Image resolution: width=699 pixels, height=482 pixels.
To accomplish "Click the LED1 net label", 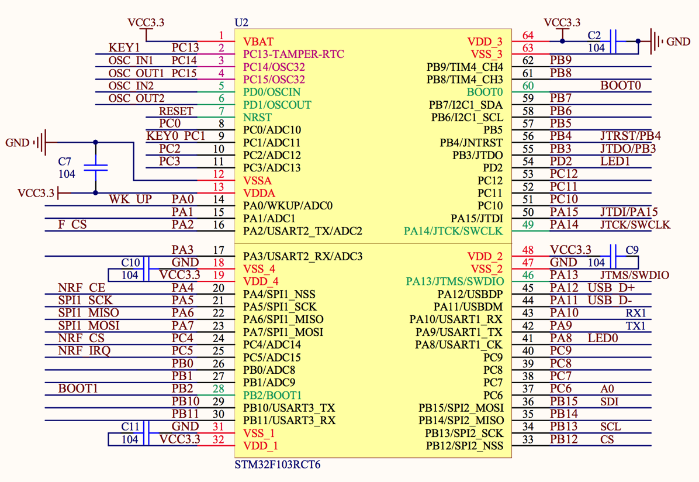I will click(x=615, y=161).
